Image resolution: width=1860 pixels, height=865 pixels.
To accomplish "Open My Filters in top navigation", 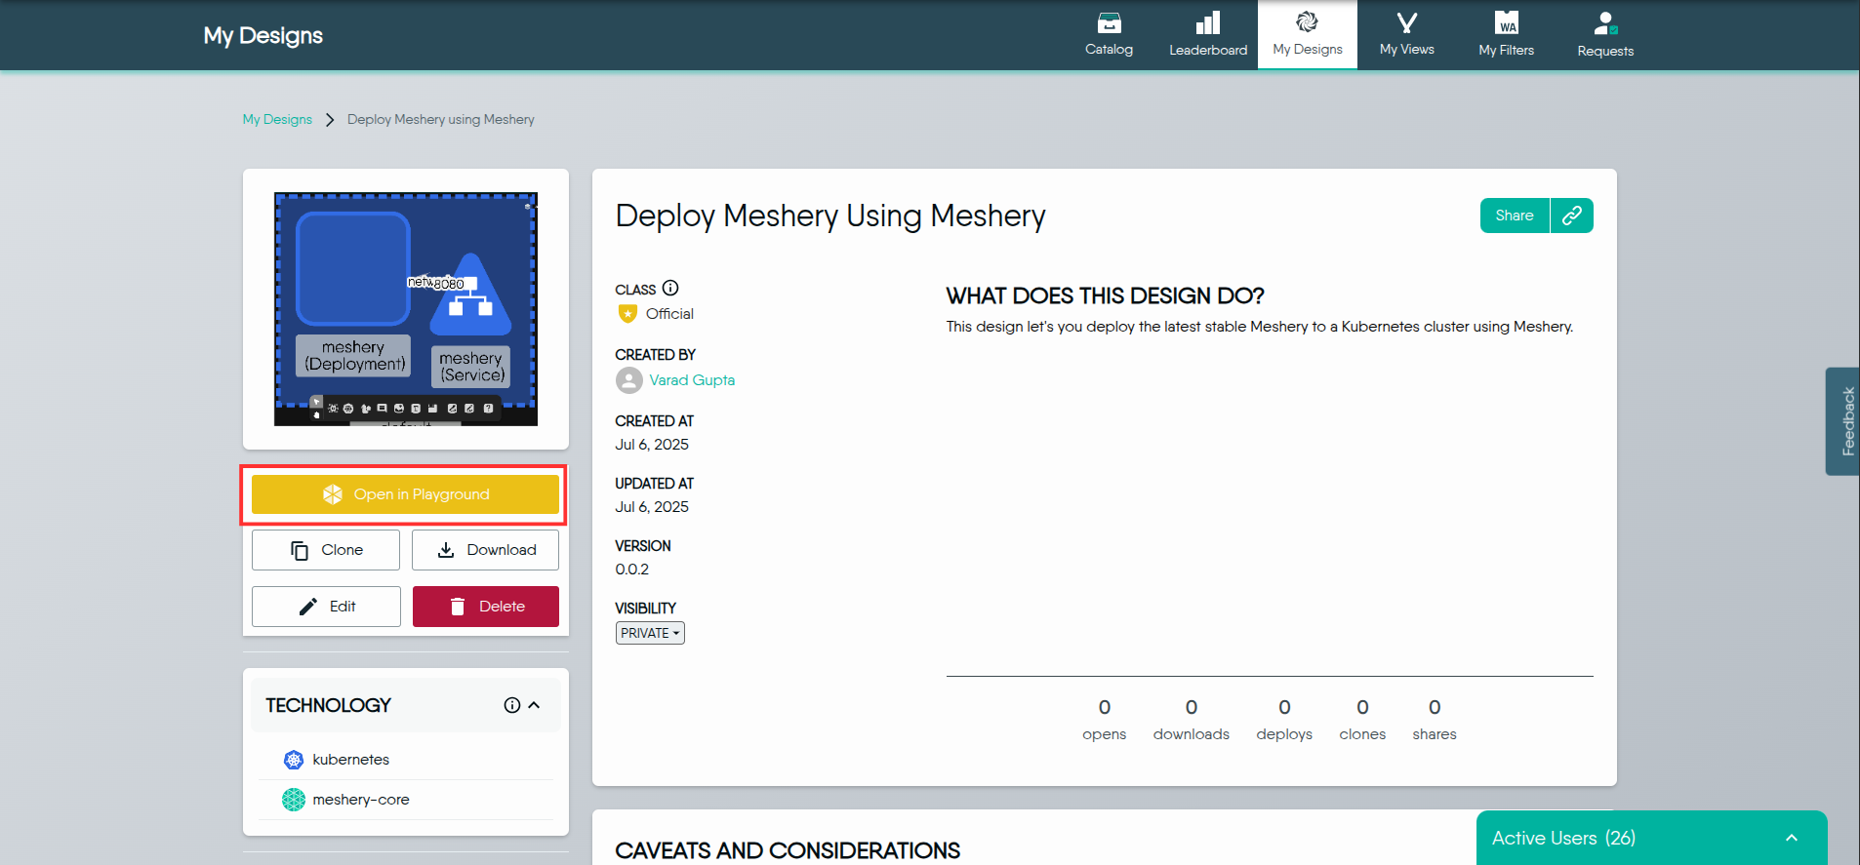I will 1506,35.
